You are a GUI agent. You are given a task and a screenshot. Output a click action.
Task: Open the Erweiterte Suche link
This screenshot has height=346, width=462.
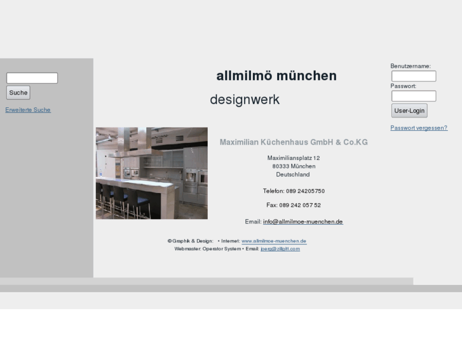[28, 110]
